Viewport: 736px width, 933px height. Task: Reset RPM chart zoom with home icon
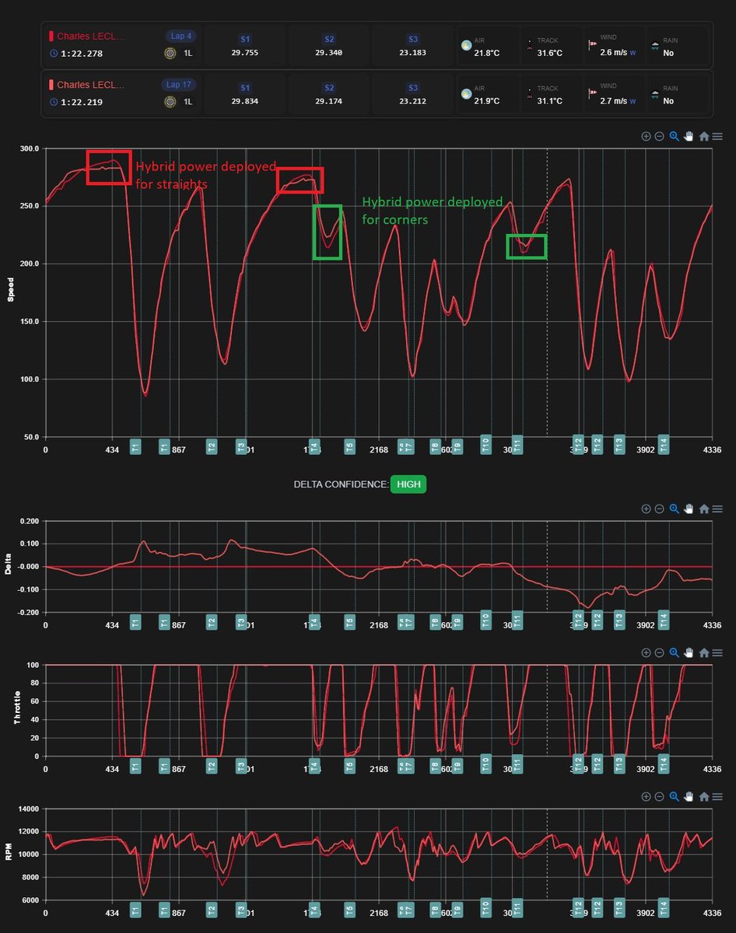coord(703,797)
